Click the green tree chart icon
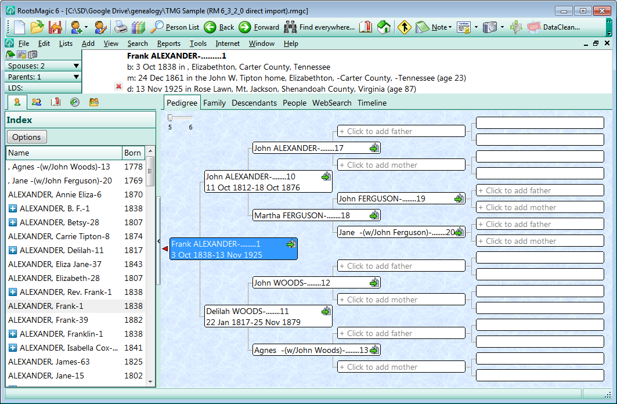The image size is (617, 404). coord(516,27)
